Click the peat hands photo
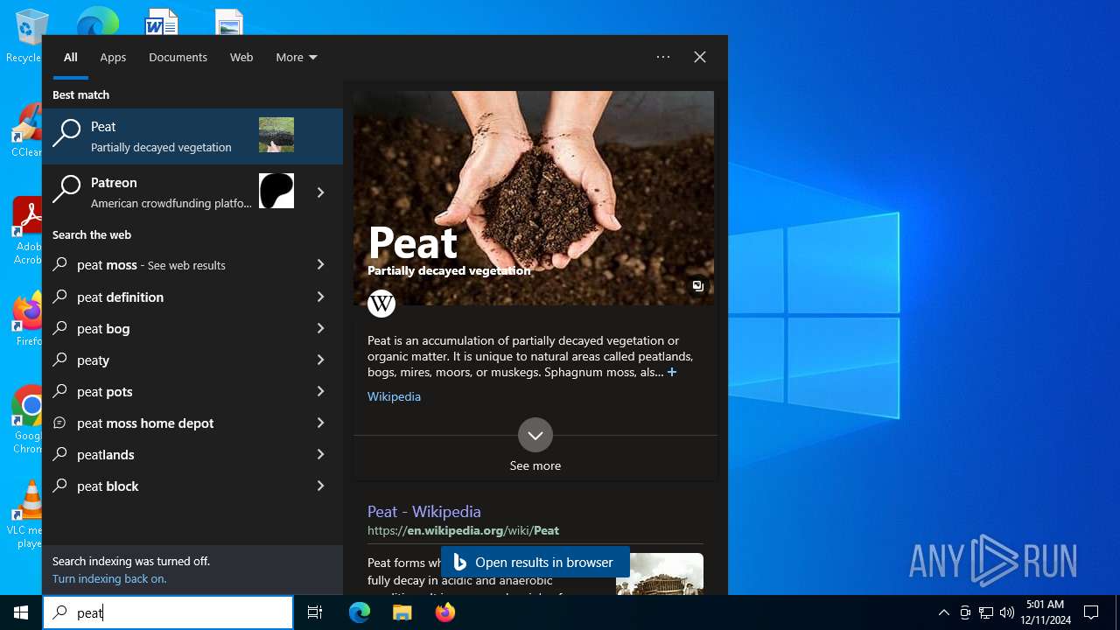Image resolution: width=1120 pixels, height=630 pixels. coord(534,198)
